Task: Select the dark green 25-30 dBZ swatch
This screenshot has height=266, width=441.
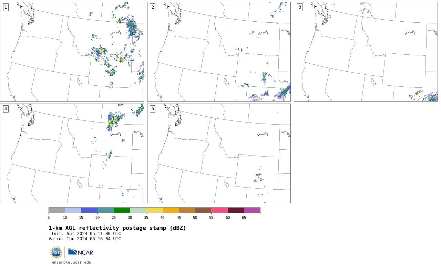Action: 122,210
